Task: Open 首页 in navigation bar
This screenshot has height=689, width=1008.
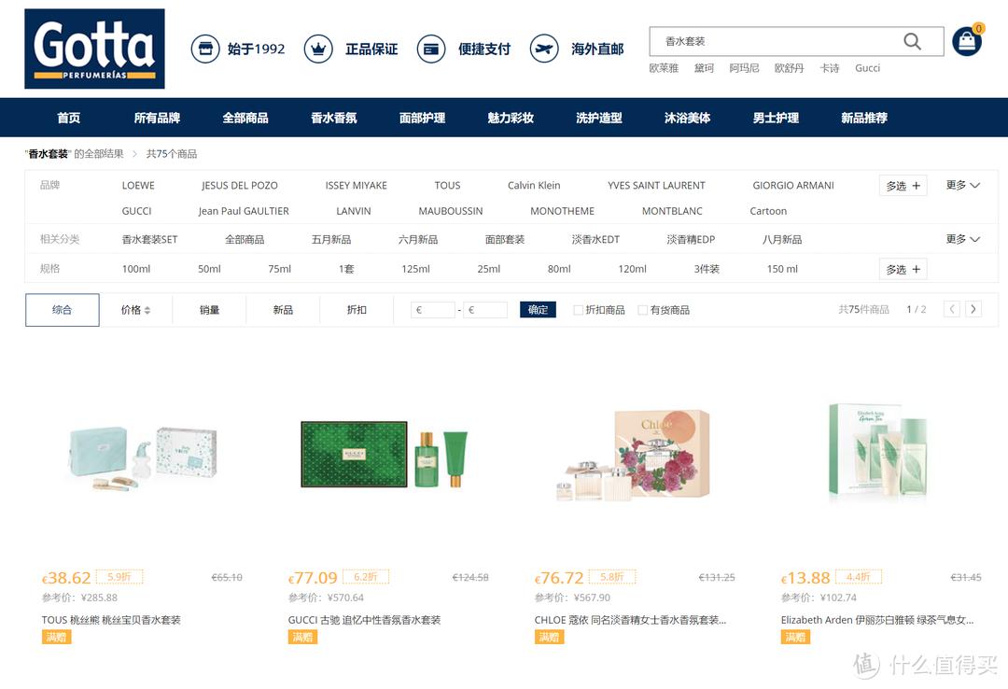Action: click(x=69, y=118)
